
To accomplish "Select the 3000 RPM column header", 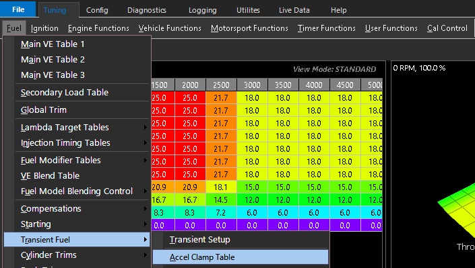I will [x=253, y=85].
